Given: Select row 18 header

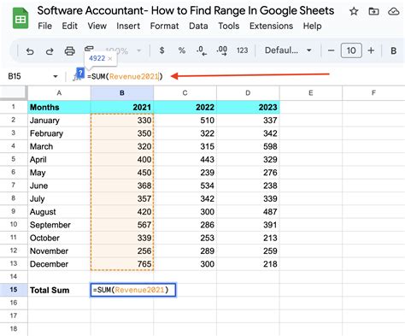Looking at the screenshot, I should pyautogui.click(x=14, y=329).
